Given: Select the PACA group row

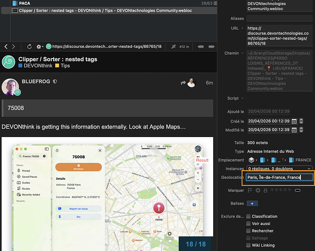Looking at the screenshot, I should (x=108, y=3).
